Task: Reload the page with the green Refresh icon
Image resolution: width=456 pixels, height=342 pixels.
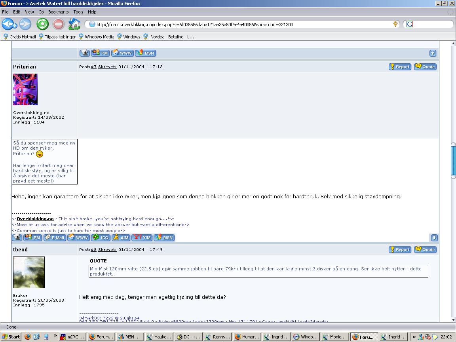Action: click(42, 24)
